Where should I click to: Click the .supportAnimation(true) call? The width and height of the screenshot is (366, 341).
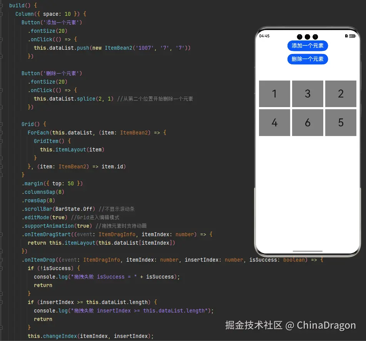(57, 226)
